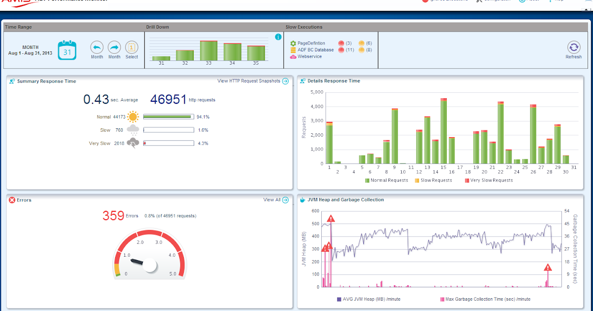Image resolution: width=593 pixels, height=311 pixels.
Task: Click the Normal requests progress bar
Action: coord(168,117)
